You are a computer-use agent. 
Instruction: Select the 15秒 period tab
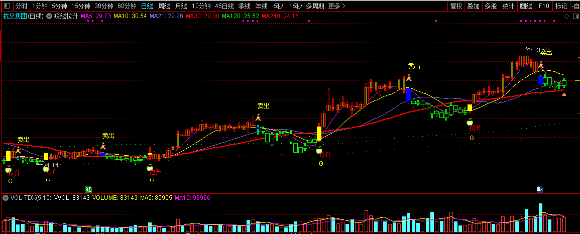click(295, 6)
